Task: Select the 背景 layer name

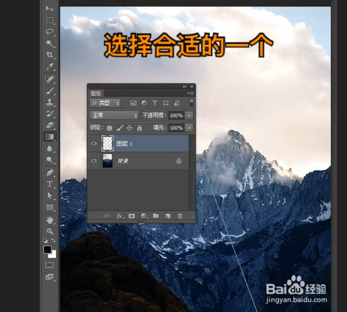Action: 123,161
